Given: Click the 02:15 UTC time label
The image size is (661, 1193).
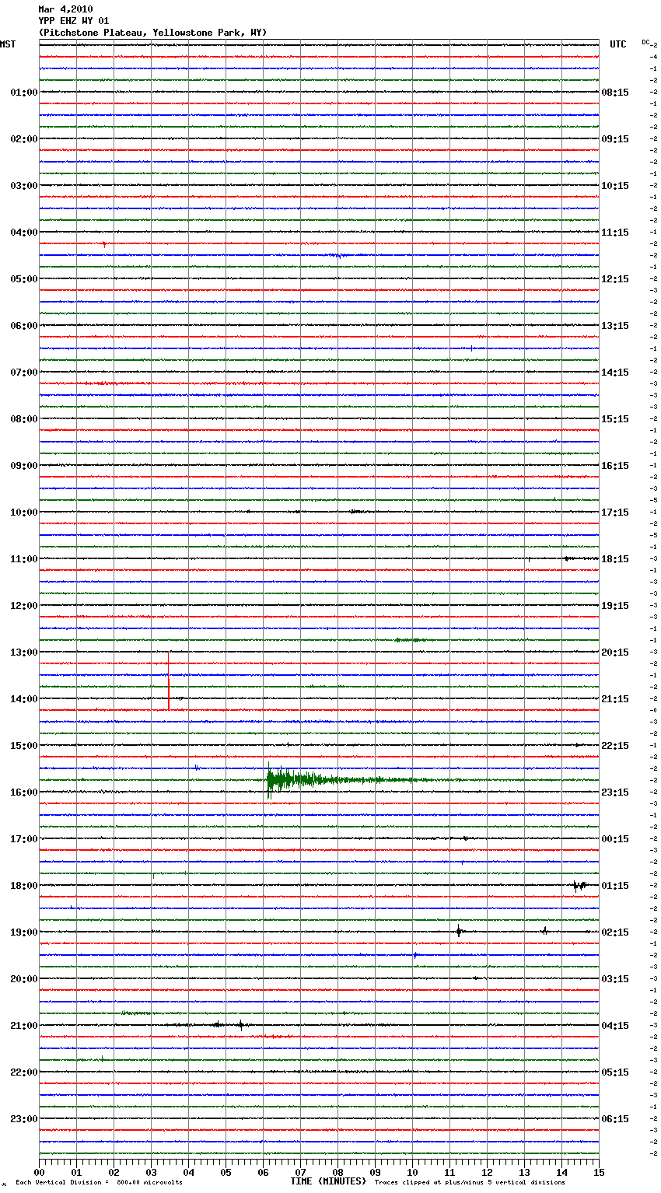Looking at the screenshot, I should click(615, 932).
